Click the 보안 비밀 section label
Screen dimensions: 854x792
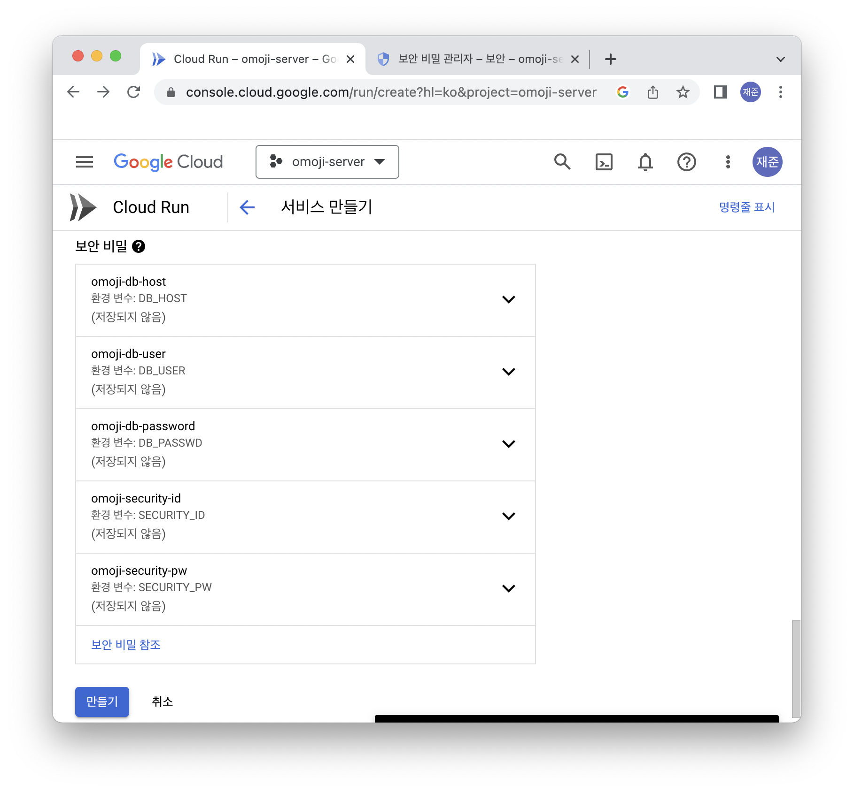pos(101,246)
